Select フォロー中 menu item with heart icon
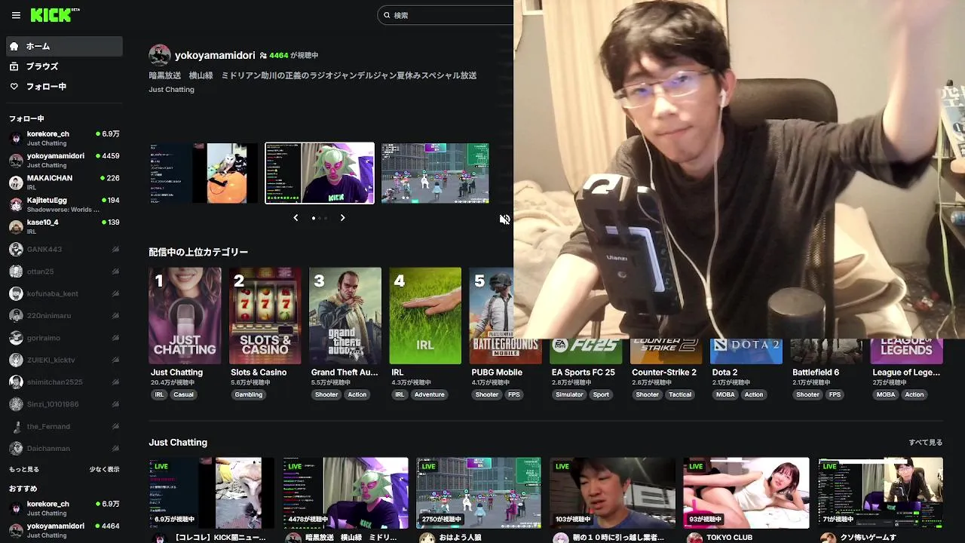 point(63,87)
